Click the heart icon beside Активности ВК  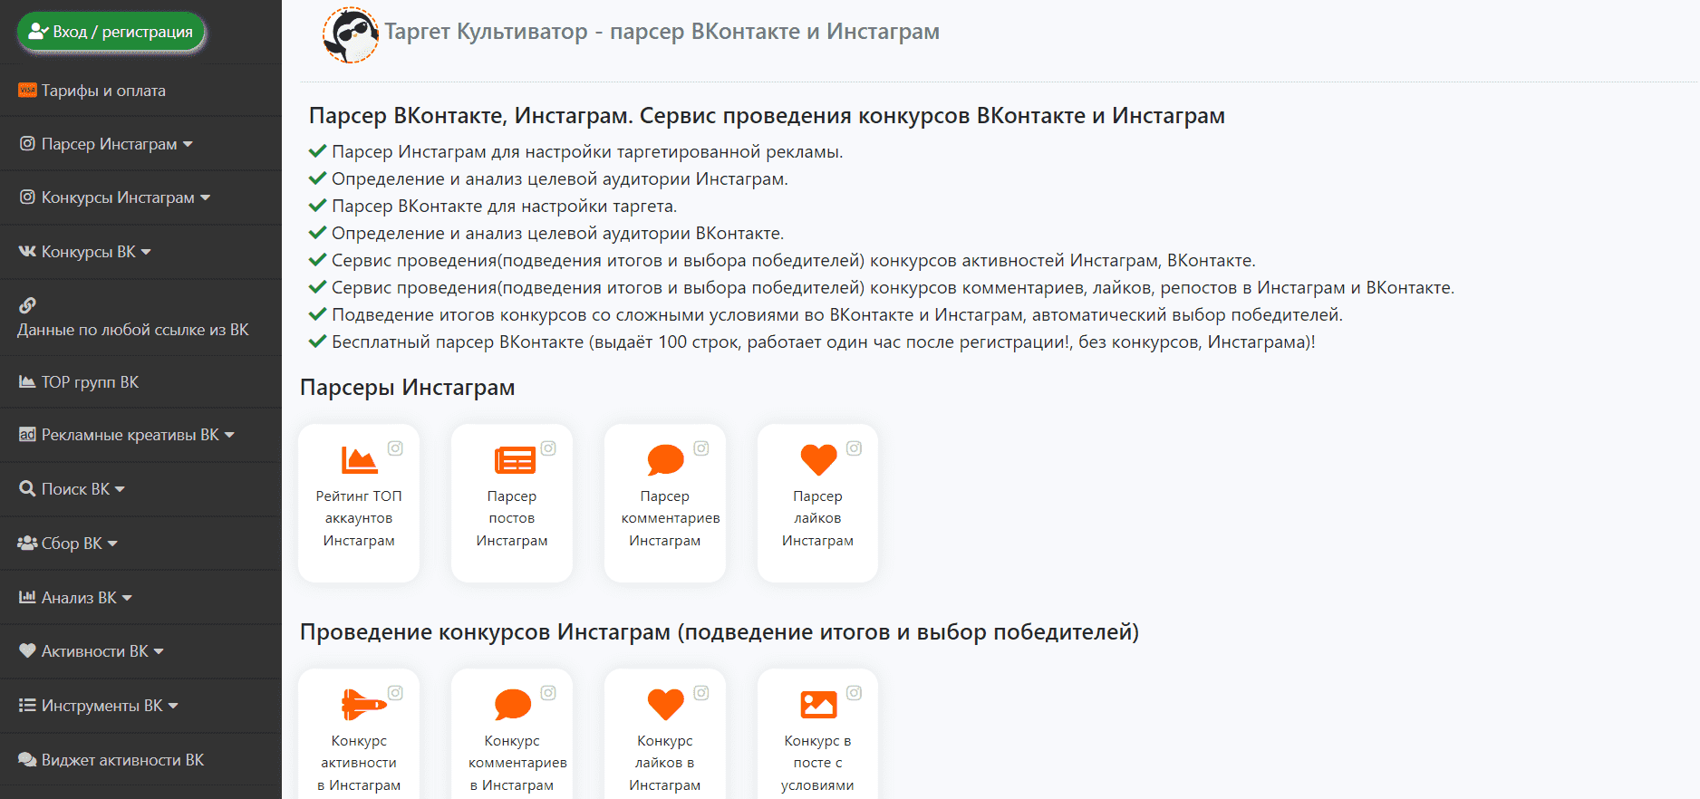click(x=27, y=650)
